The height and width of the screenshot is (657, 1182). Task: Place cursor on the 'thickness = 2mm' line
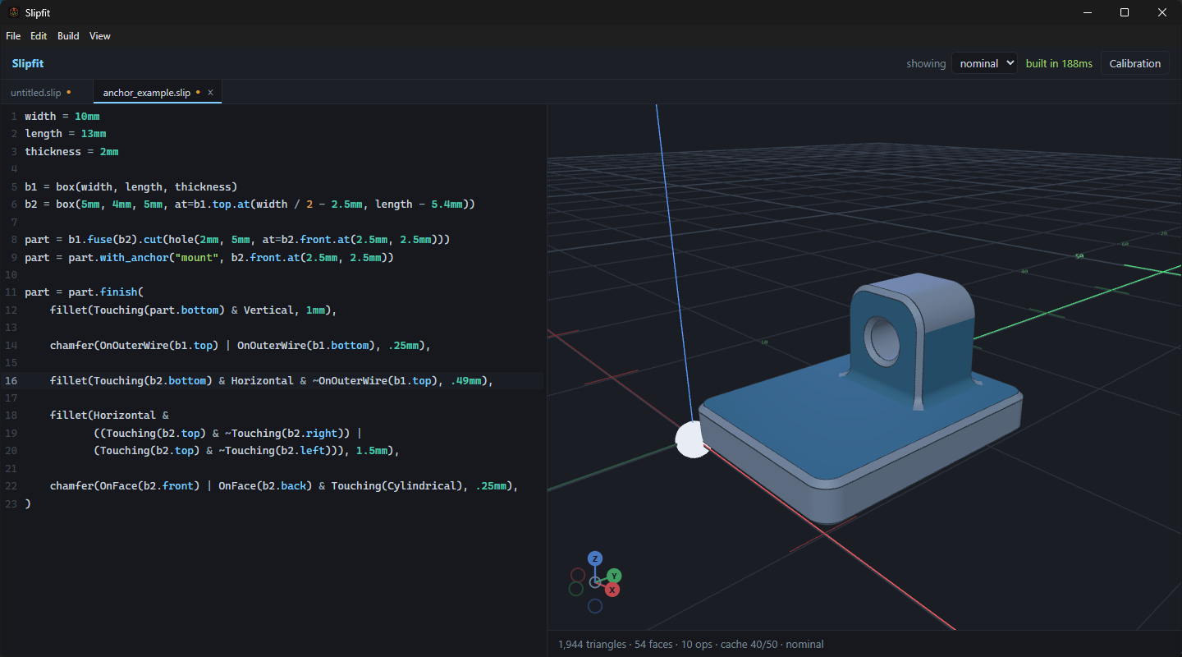[71, 151]
